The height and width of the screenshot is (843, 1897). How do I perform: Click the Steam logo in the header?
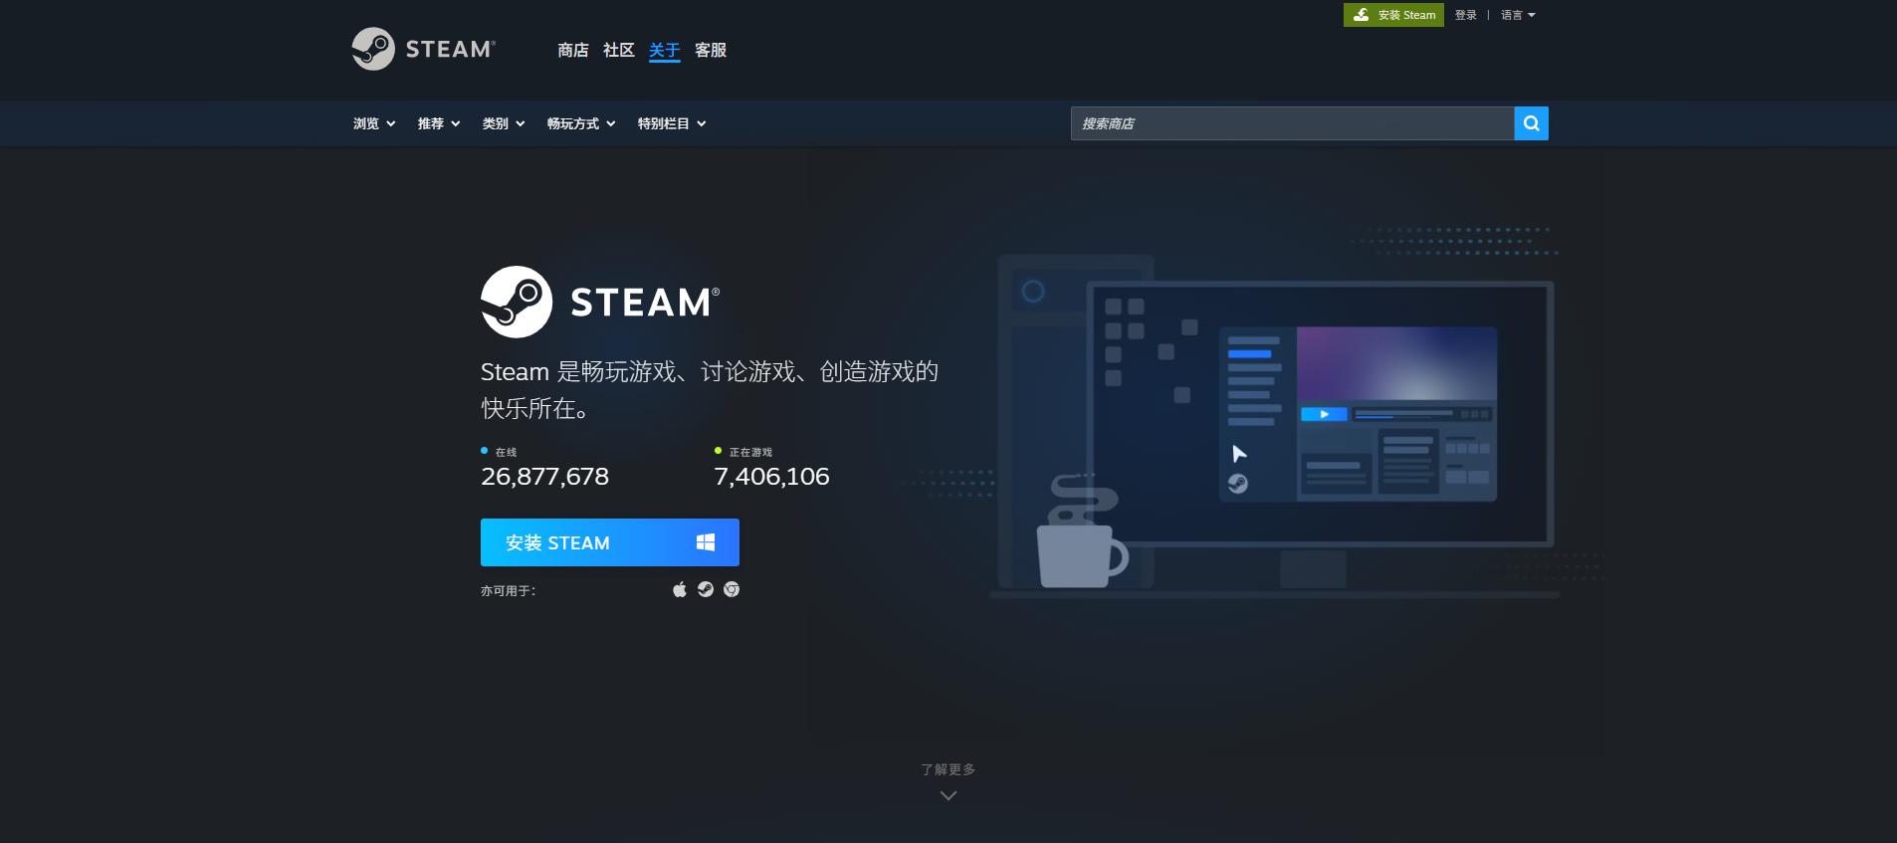point(424,49)
